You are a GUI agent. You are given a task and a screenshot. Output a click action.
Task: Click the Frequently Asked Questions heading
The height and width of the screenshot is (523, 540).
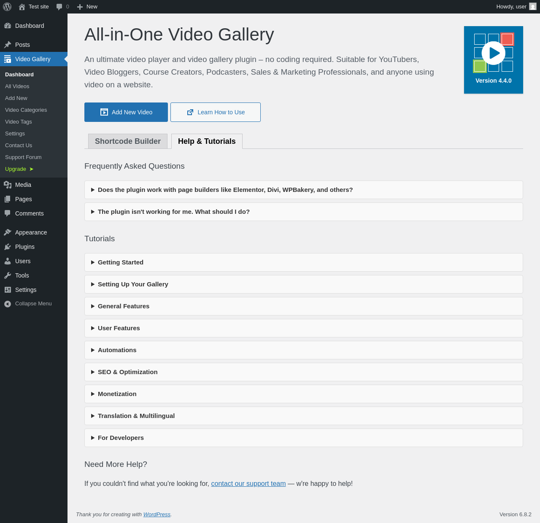point(135,166)
